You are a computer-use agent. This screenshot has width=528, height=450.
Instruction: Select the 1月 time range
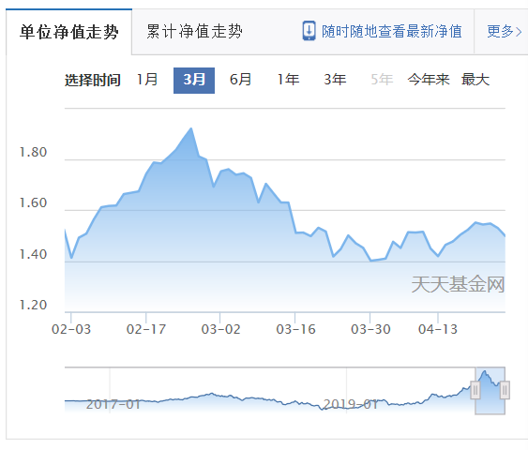click(147, 80)
